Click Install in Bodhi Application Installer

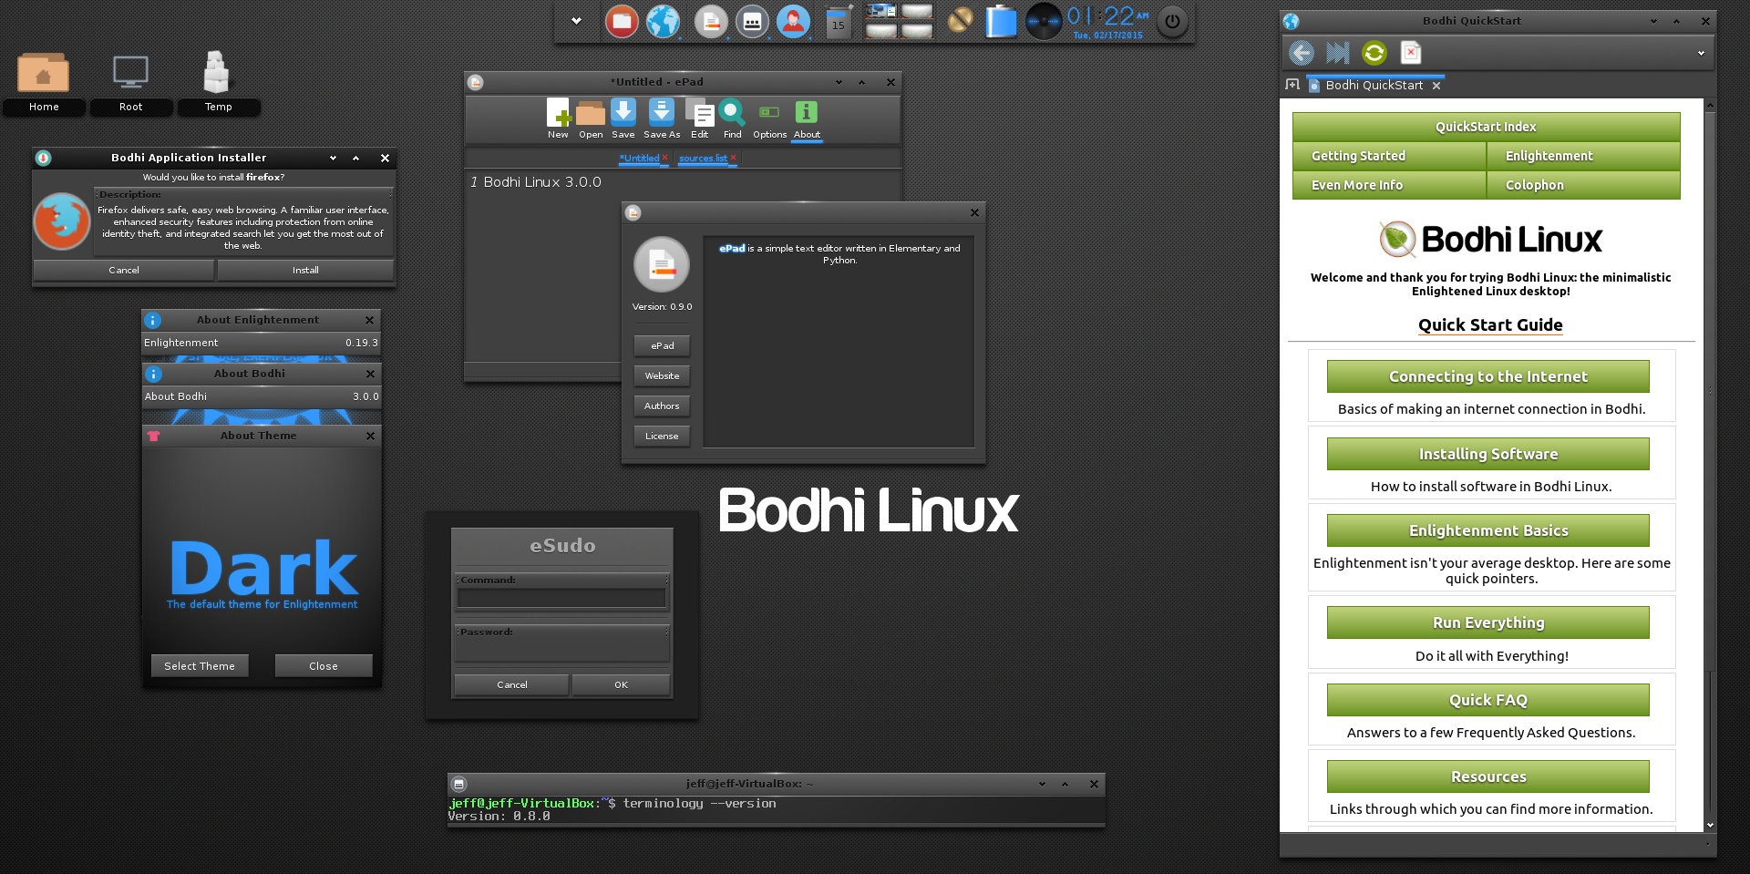pyautogui.click(x=305, y=271)
